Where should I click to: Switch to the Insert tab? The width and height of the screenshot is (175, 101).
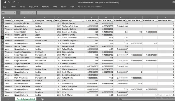tap(22, 7)
